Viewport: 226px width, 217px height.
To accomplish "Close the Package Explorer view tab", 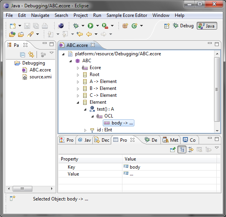I will (x=25, y=45).
